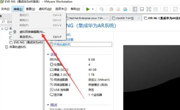The height and width of the screenshot is (110, 180).
Task: Select EVE-NG in library tree
Action: click(26, 43)
